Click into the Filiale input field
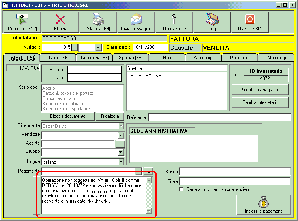This screenshot has height=221, width=298. [235, 181]
